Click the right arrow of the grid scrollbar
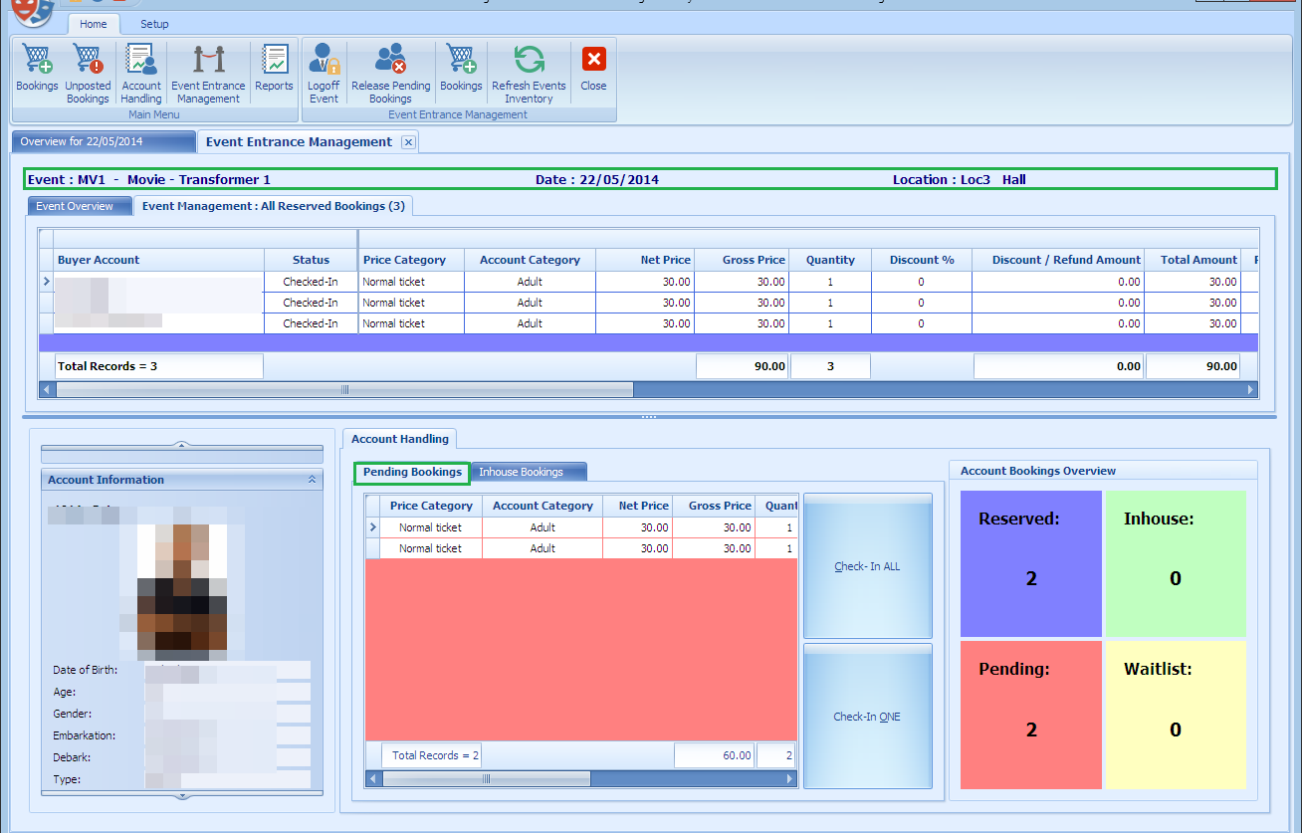The image size is (1302, 833). pos(1251,389)
